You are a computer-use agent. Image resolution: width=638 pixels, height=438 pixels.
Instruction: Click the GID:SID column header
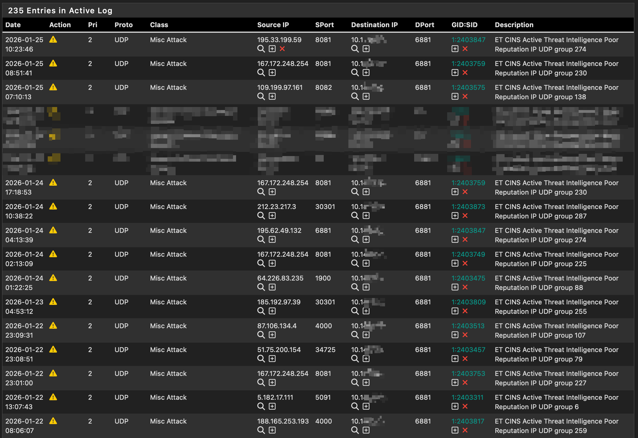(464, 25)
